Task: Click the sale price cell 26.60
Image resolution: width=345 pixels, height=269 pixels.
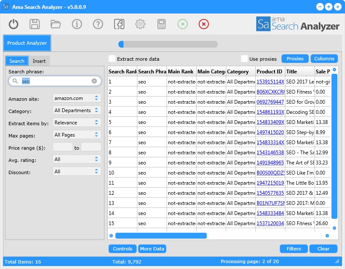Action: tap(323, 223)
